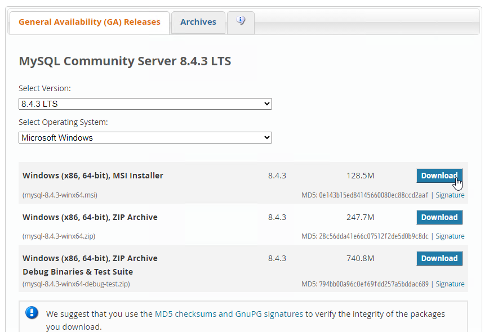489x332 pixels.
Task: Click the blue exclamation notice icon
Action: click(x=32, y=312)
